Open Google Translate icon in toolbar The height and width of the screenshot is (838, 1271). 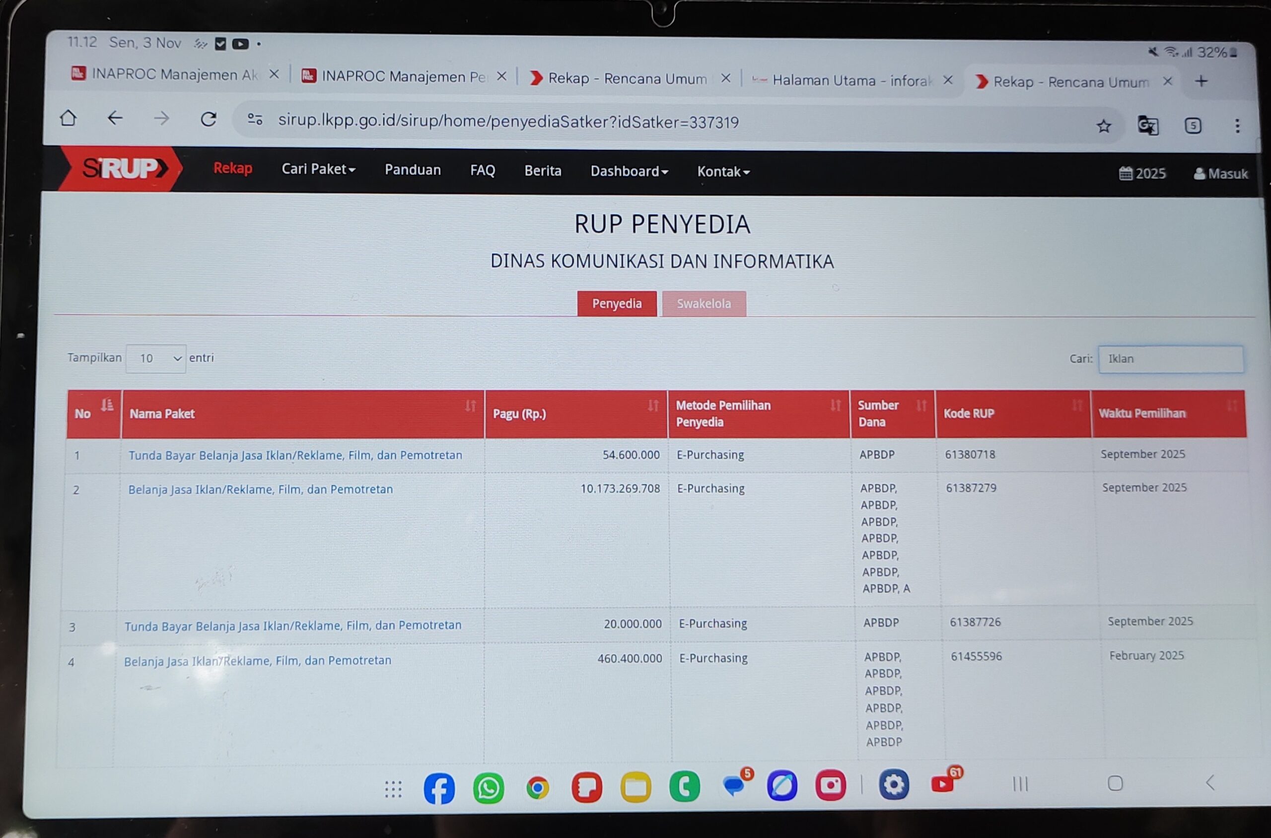click(1147, 126)
